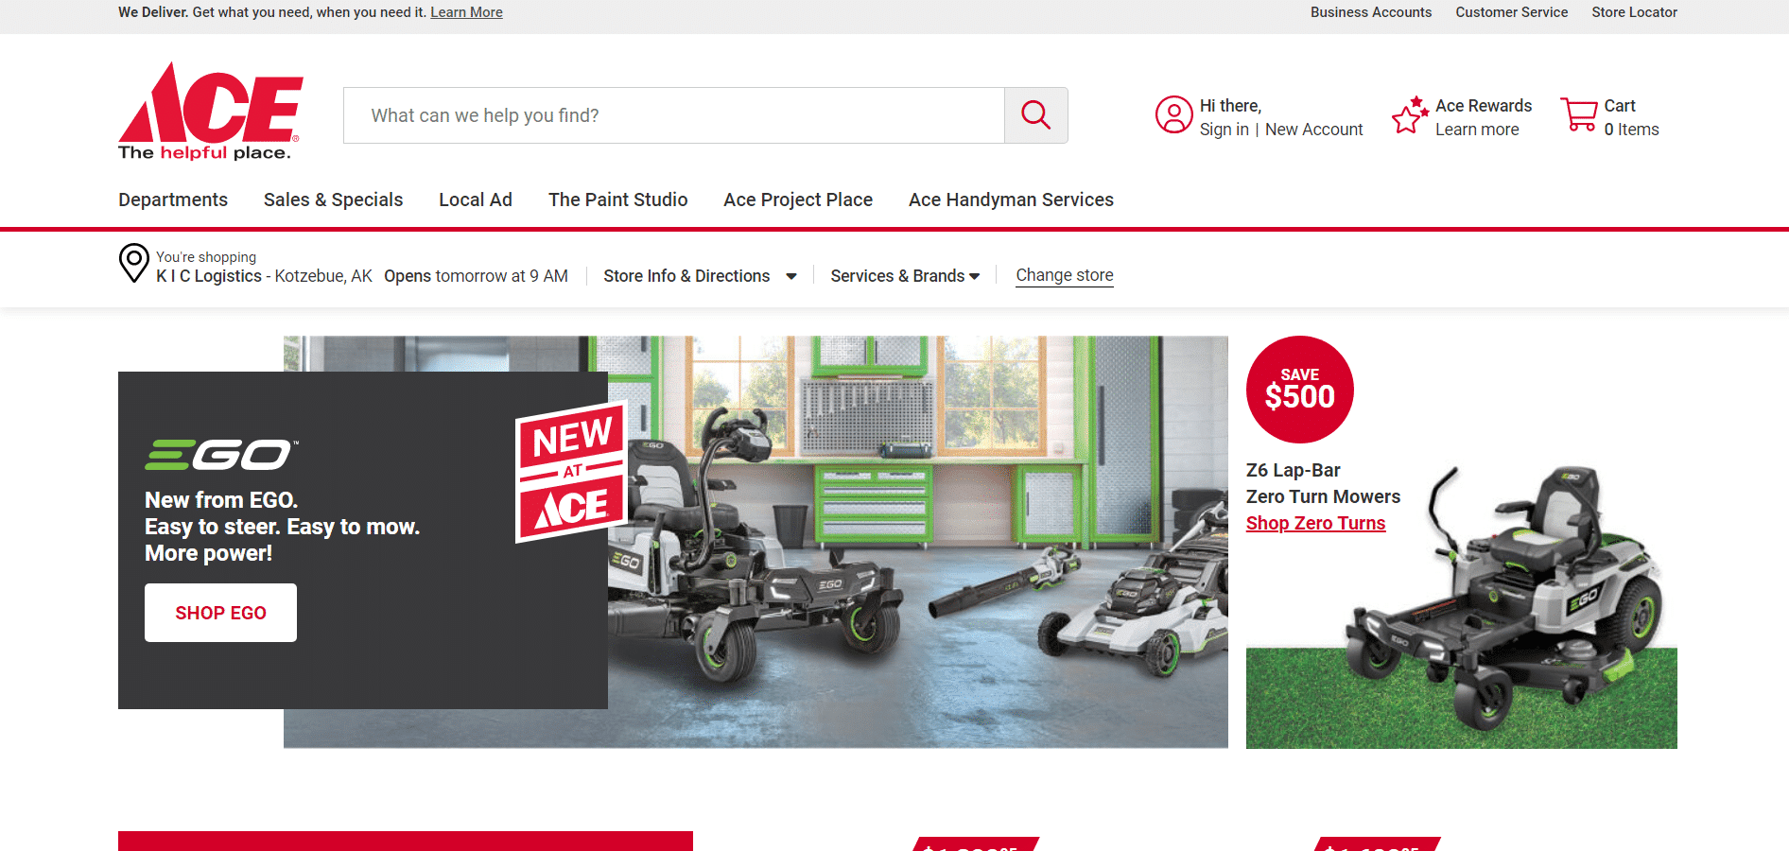Click the 0 Items cart text
This screenshot has width=1789, height=851.
[1631, 130]
